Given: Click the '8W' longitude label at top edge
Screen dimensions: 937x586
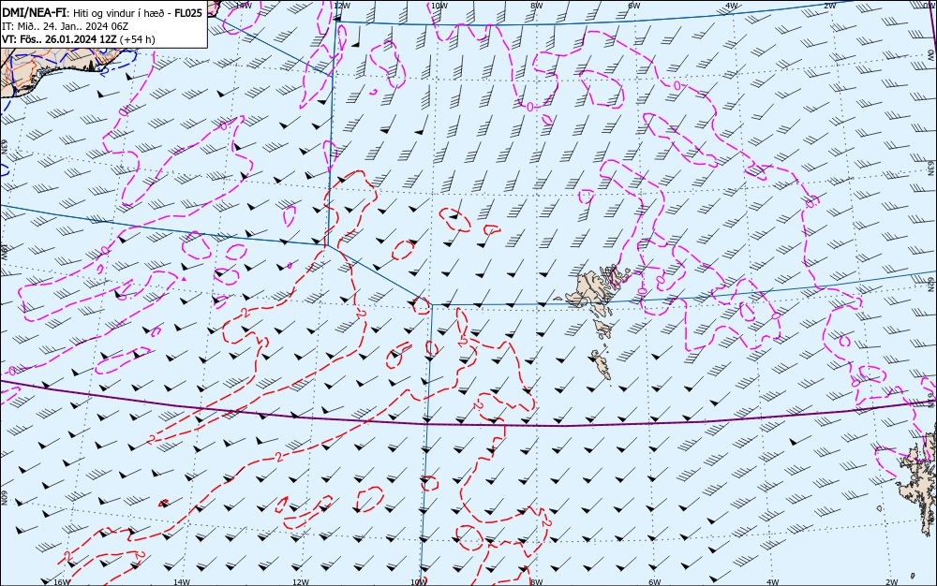Looking at the screenshot, I should tap(536, 6).
